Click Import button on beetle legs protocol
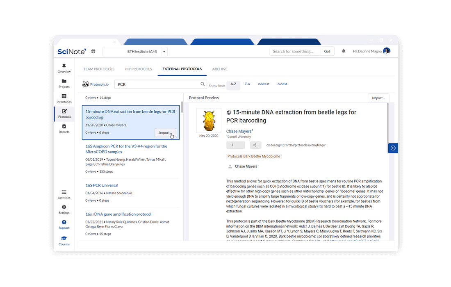The image size is (451, 287). (x=165, y=132)
